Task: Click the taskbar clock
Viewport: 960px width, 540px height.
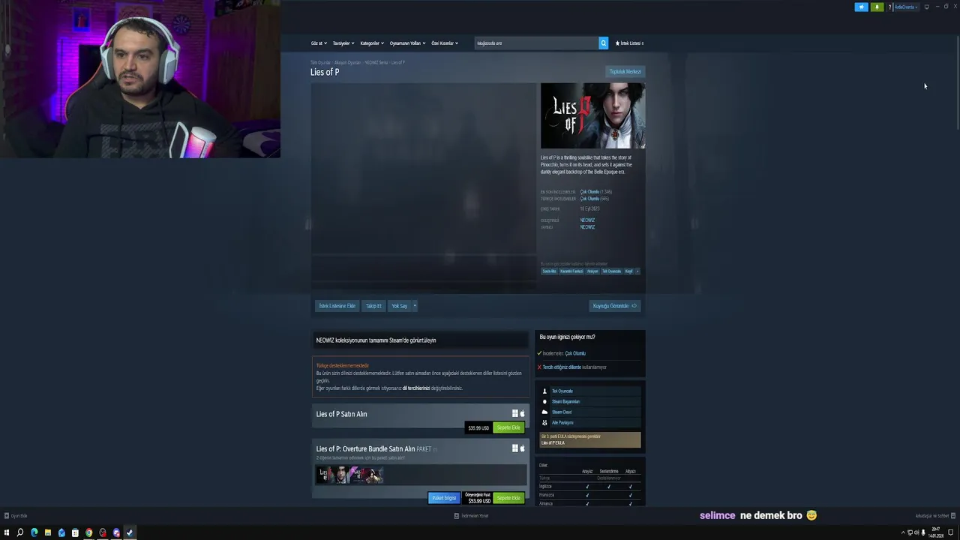Action: pyautogui.click(x=936, y=533)
